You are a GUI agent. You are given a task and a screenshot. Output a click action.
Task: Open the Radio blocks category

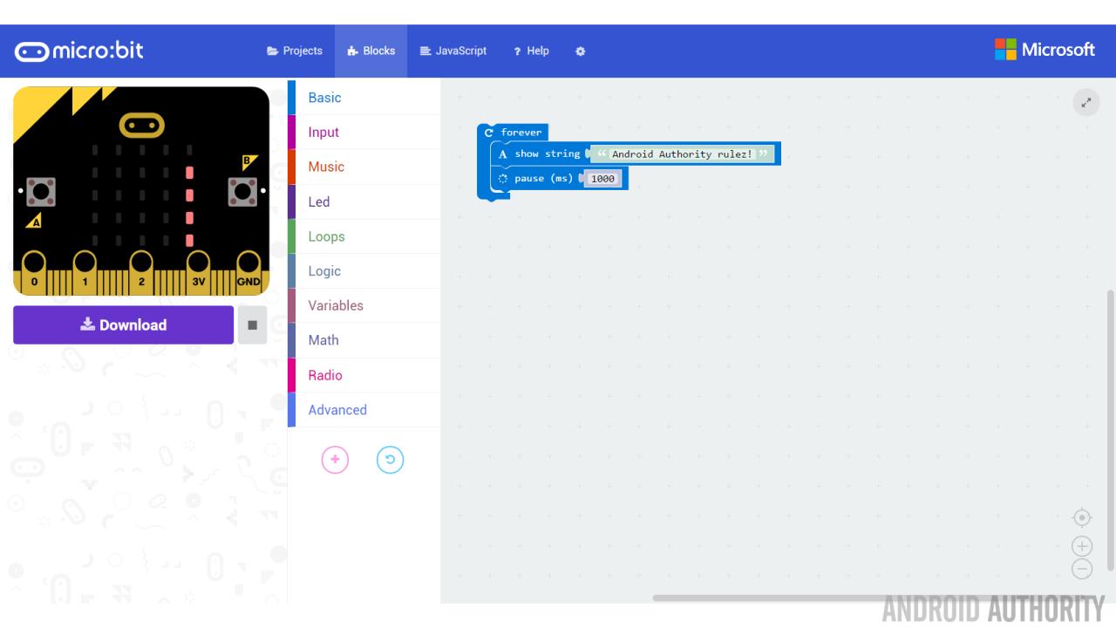[364, 375]
